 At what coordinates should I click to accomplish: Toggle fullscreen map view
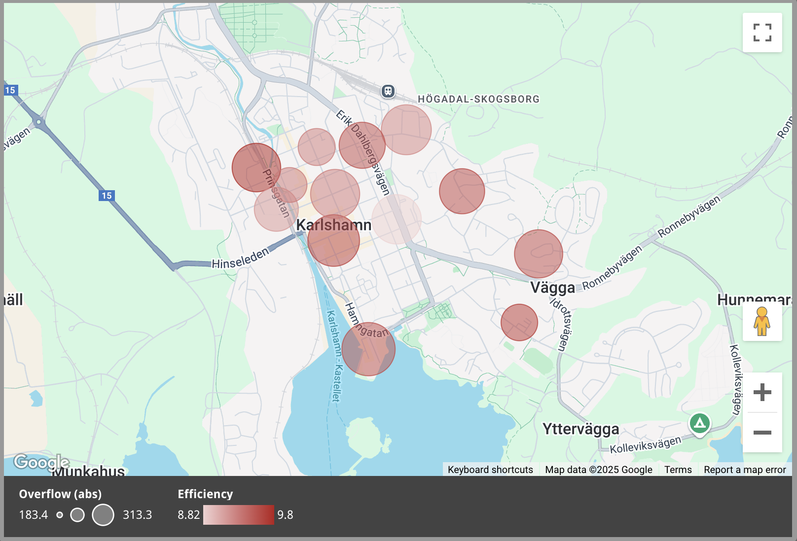tap(762, 33)
